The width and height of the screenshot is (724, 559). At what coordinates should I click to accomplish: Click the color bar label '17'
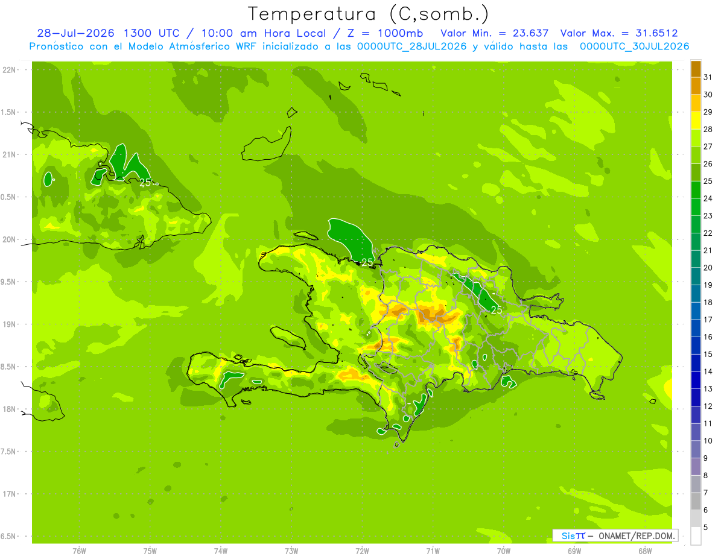[708, 319]
